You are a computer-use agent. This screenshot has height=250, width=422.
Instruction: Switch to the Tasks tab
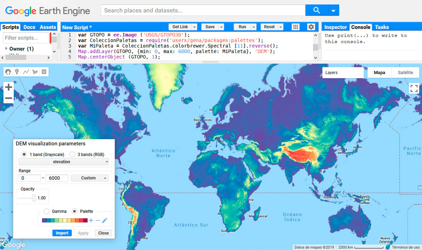pyautogui.click(x=382, y=27)
